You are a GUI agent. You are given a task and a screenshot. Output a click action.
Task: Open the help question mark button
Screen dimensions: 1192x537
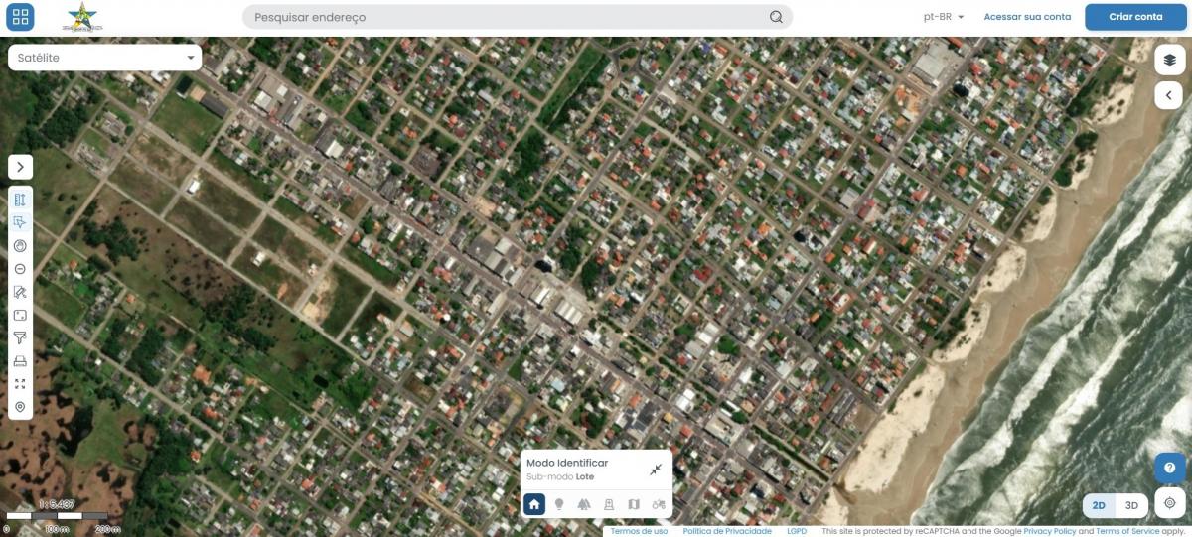[x=1169, y=468]
